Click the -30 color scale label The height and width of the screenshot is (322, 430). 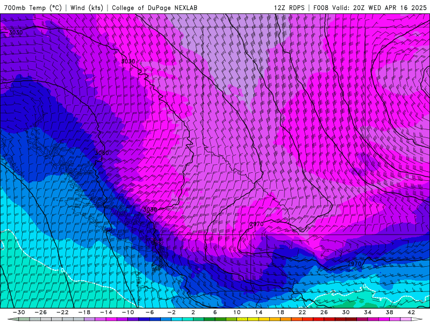click(x=19, y=312)
